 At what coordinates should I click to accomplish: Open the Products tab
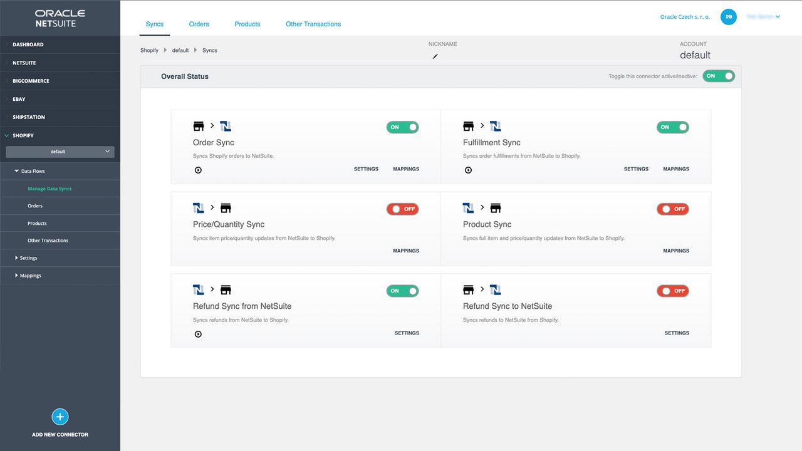247,24
